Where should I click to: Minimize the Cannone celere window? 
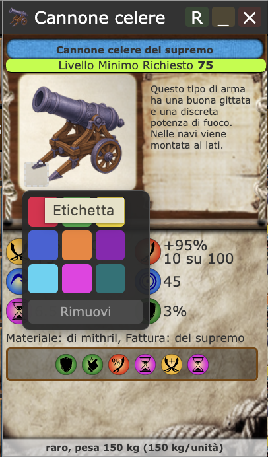pyautogui.click(x=223, y=17)
